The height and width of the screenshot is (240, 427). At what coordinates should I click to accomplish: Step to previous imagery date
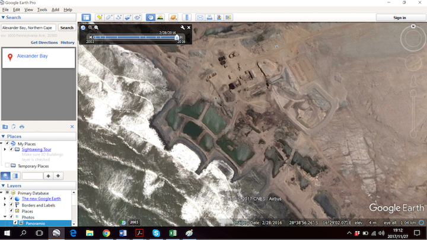pyautogui.click(x=90, y=37)
